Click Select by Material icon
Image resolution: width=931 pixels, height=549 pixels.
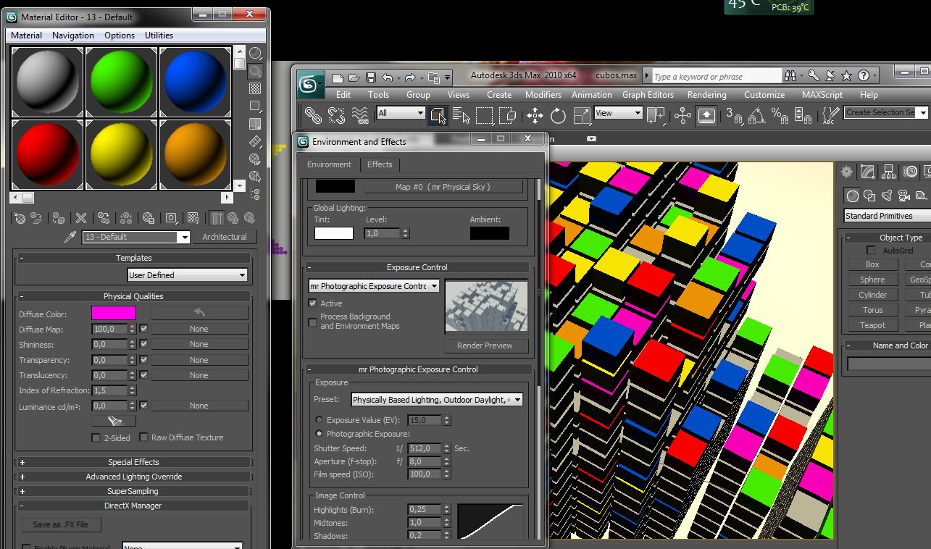[x=255, y=176]
